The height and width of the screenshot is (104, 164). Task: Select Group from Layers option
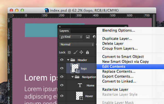coord(120,48)
